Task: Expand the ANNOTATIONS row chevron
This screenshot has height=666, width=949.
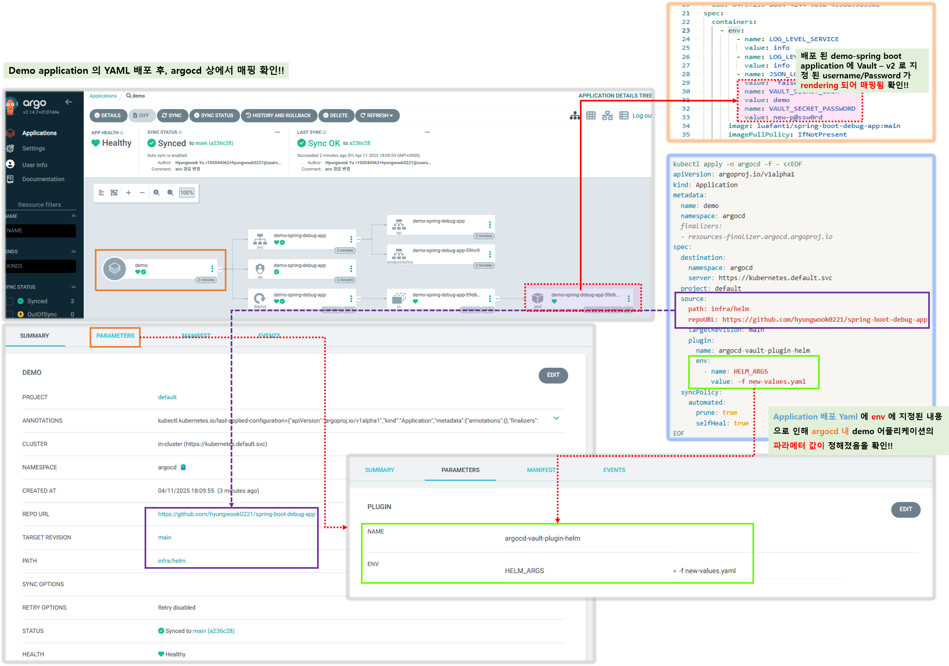Action: click(x=556, y=418)
